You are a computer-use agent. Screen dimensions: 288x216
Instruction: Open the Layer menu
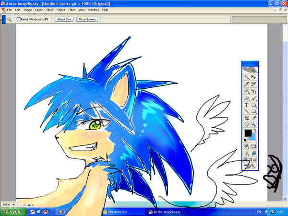coord(39,10)
